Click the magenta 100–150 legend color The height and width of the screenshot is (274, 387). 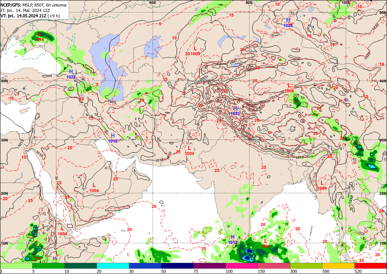point(241,265)
